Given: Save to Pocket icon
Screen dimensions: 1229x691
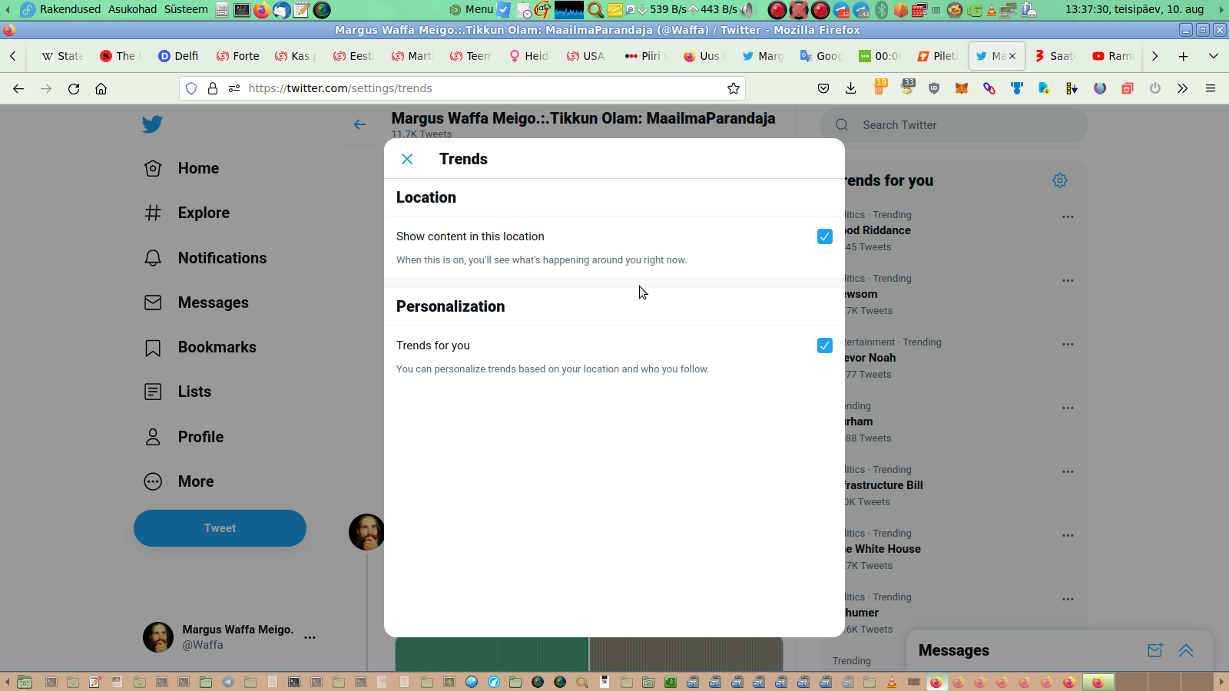Looking at the screenshot, I should pyautogui.click(x=823, y=88).
